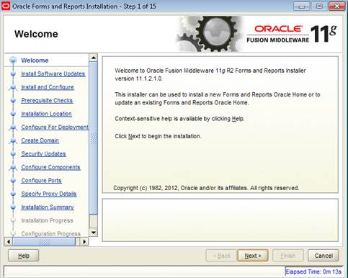Click the Oracle logo icon in title bar
Image resolution: width=348 pixels, height=278 pixels.
(6, 6)
